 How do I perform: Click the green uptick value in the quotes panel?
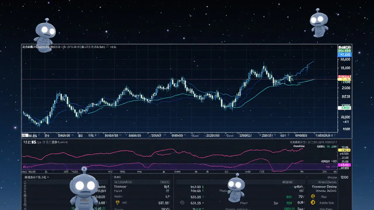pos(288,197)
